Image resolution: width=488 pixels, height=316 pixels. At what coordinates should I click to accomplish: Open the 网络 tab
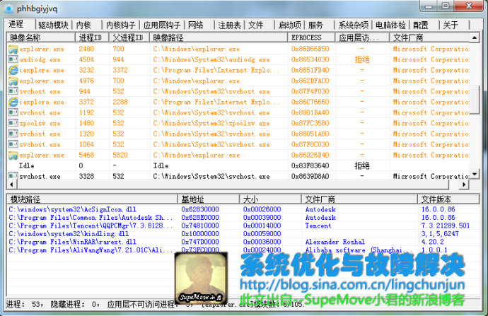(x=196, y=25)
